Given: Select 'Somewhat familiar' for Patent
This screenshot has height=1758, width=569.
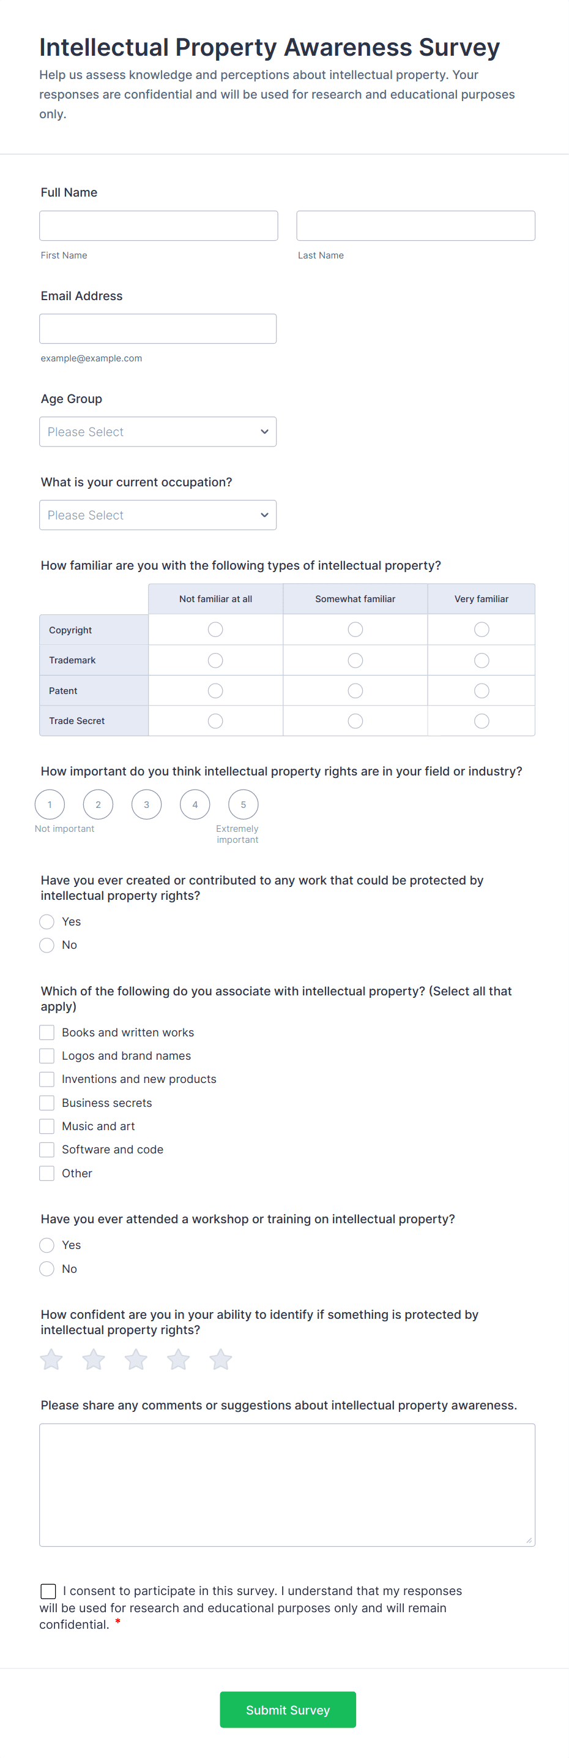Looking at the screenshot, I should coord(355,690).
